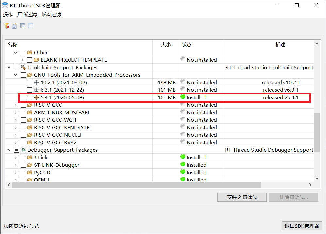Check the Other group checkbox
326x234 pixels.
[x=23, y=53]
